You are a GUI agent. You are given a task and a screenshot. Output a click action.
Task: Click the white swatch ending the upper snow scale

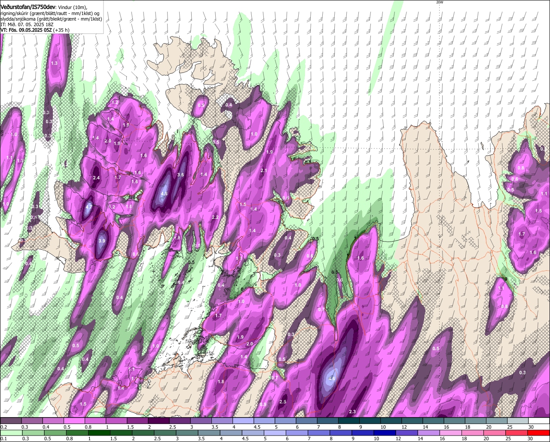(x=539, y=421)
